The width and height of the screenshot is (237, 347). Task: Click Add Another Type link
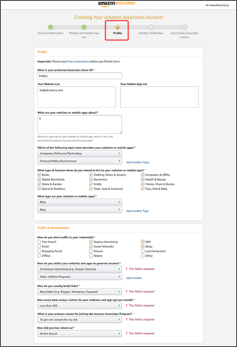[137, 211]
